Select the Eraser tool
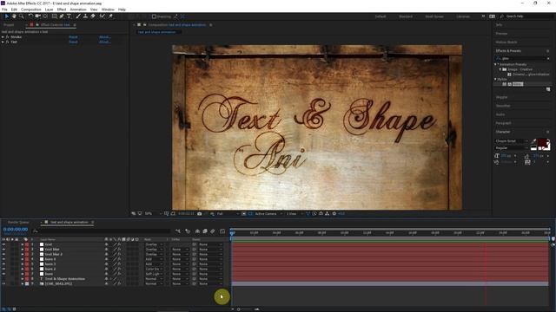Viewport: 556px width, 312px height. pyautogui.click(x=93, y=16)
